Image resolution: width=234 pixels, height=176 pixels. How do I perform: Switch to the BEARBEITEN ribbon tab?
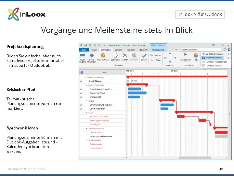[106, 50]
